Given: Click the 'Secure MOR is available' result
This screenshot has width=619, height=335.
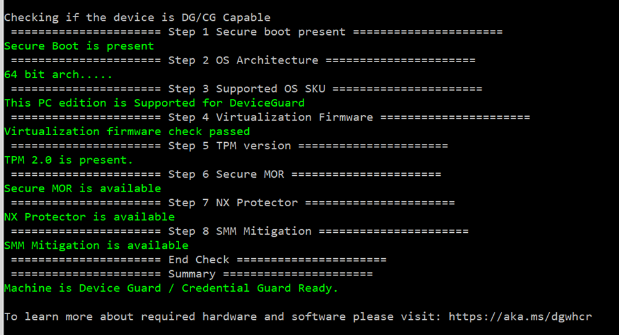Looking at the screenshot, I should 83,188.
